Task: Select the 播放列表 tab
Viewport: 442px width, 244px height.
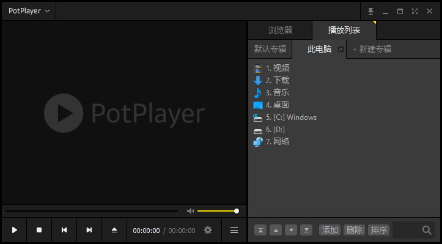Action: (344, 30)
